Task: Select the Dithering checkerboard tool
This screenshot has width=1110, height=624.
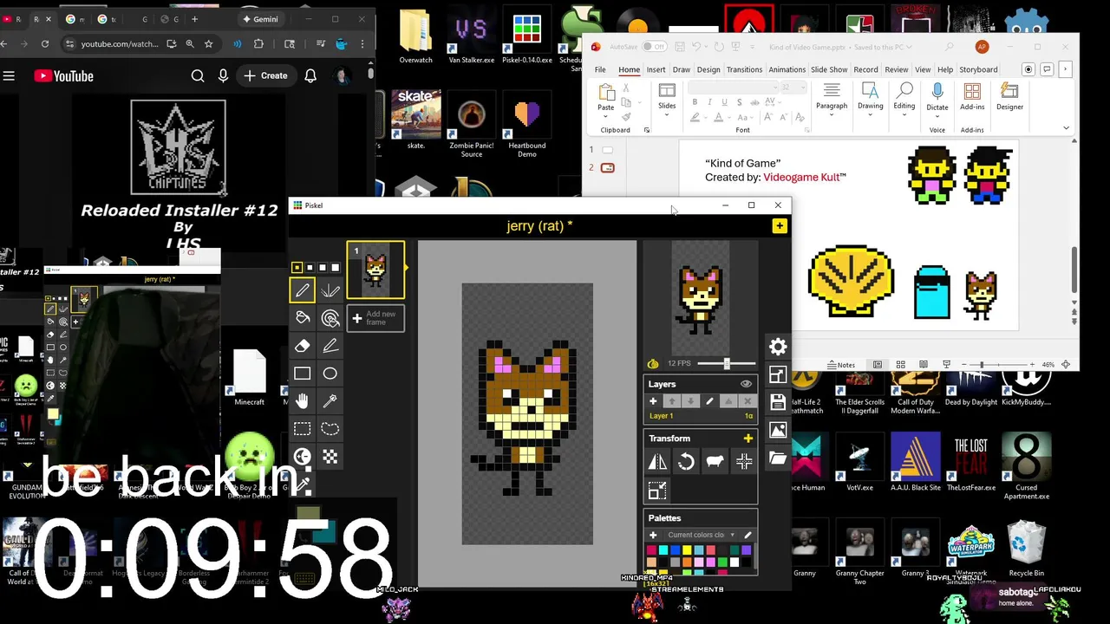Action: 330,456
